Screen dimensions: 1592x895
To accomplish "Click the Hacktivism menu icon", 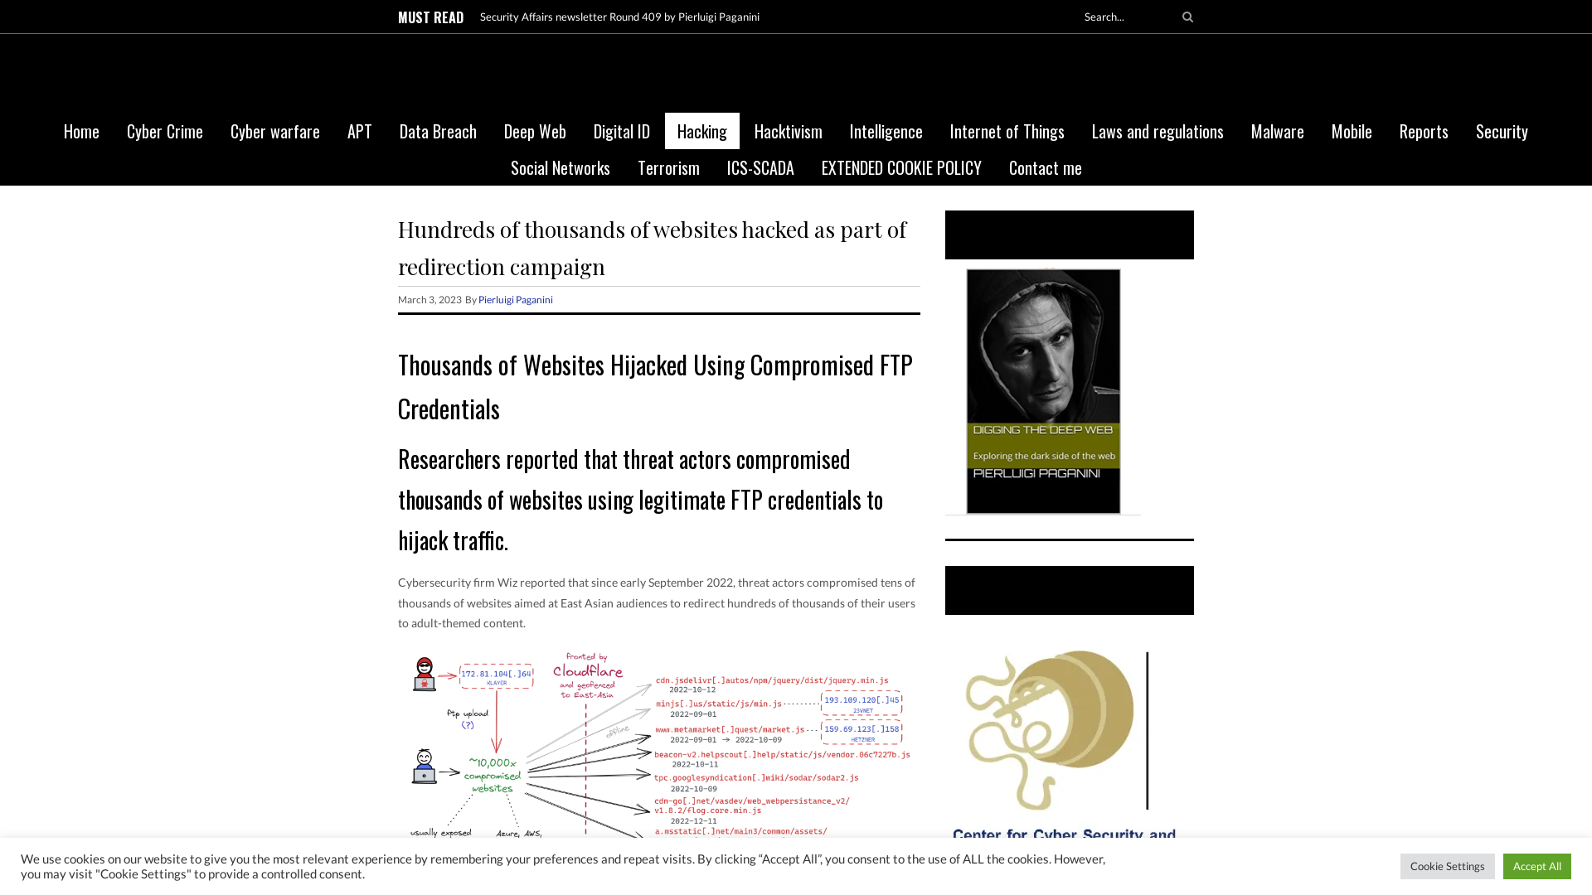I will coord(787,130).
